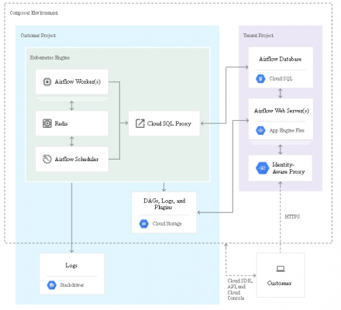Click the App Engine Flex hexagon icon

(260, 130)
